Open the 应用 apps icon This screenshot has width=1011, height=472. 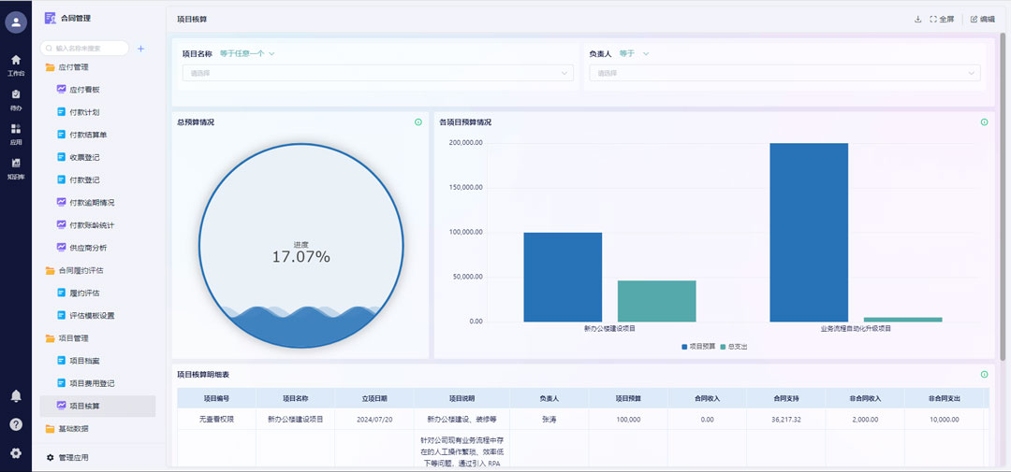(16, 130)
